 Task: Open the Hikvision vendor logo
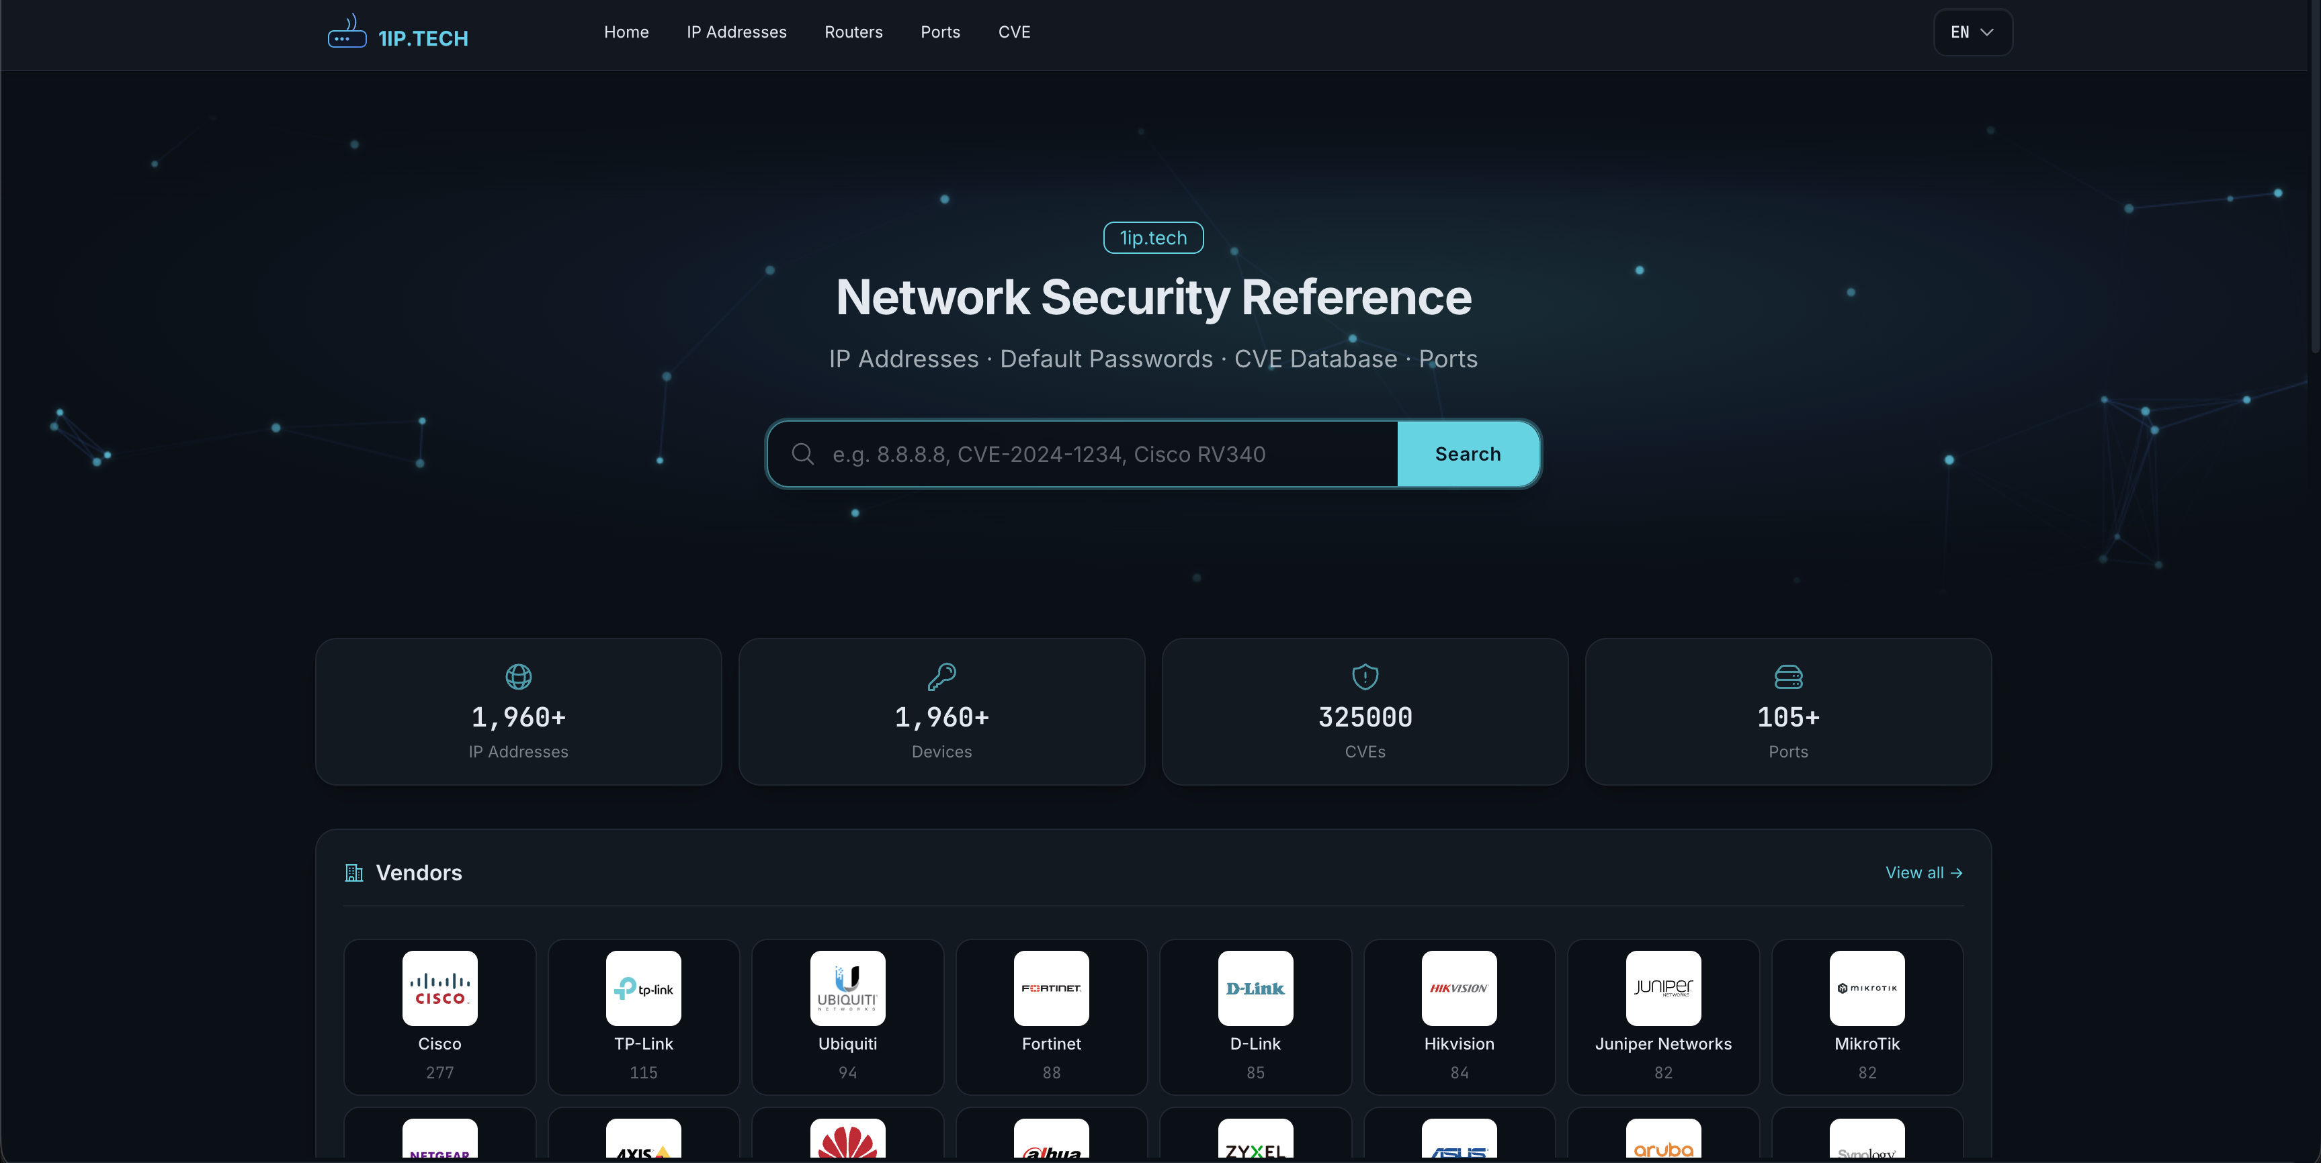[1460, 988]
